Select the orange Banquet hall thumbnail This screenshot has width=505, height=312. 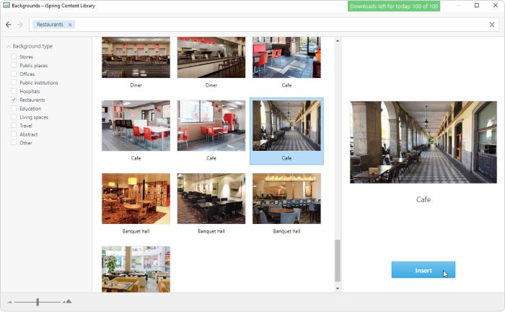coord(136,199)
